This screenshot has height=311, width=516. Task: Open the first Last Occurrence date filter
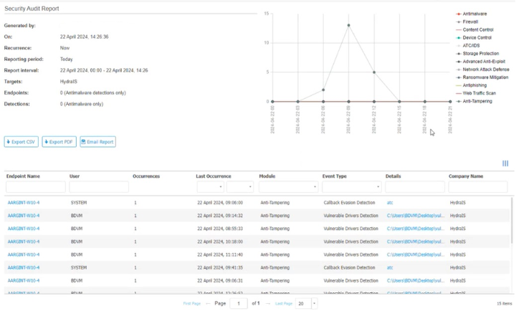210,187
